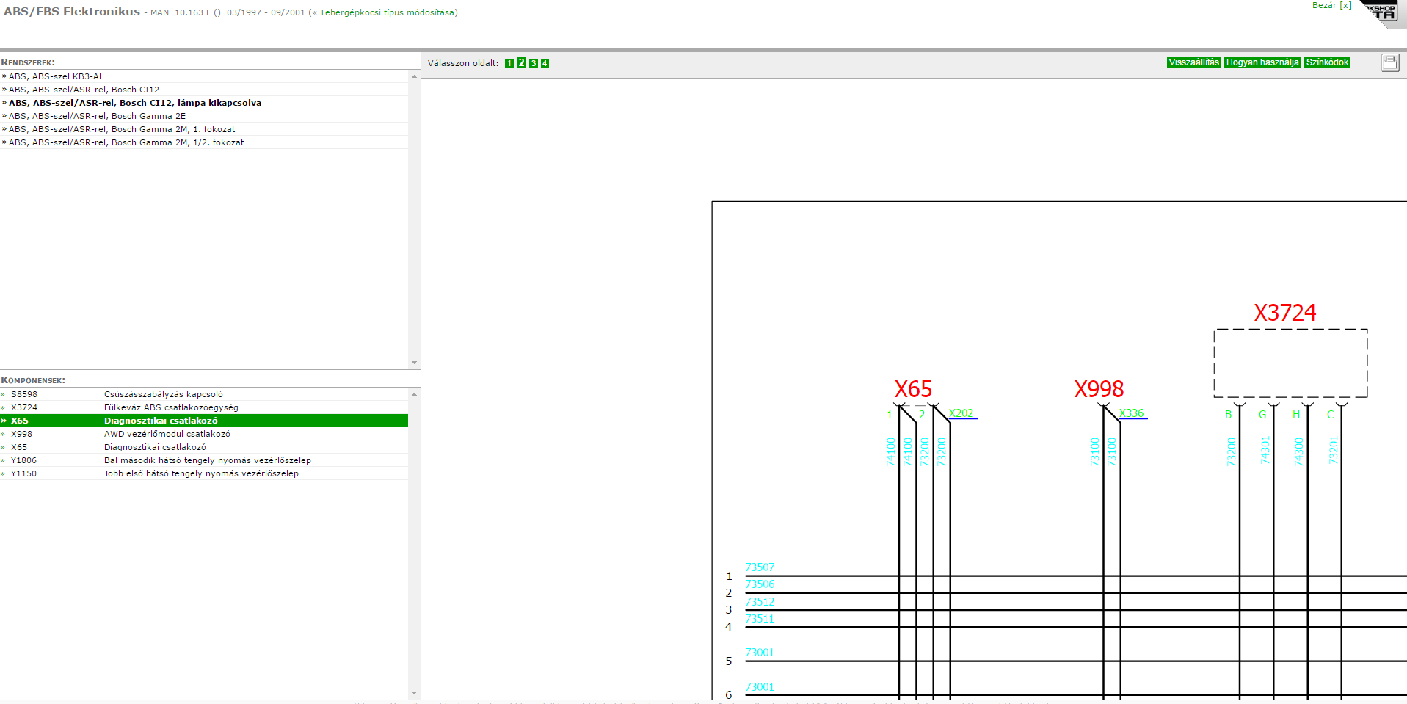
Task: Go to diagram page 4
Action: [545, 63]
